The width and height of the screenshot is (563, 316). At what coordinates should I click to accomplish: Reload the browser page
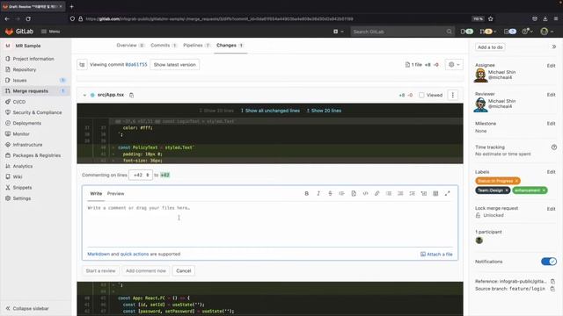(28, 18)
